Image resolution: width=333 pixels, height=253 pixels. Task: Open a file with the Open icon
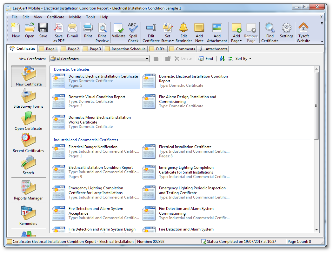tap(30, 30)
